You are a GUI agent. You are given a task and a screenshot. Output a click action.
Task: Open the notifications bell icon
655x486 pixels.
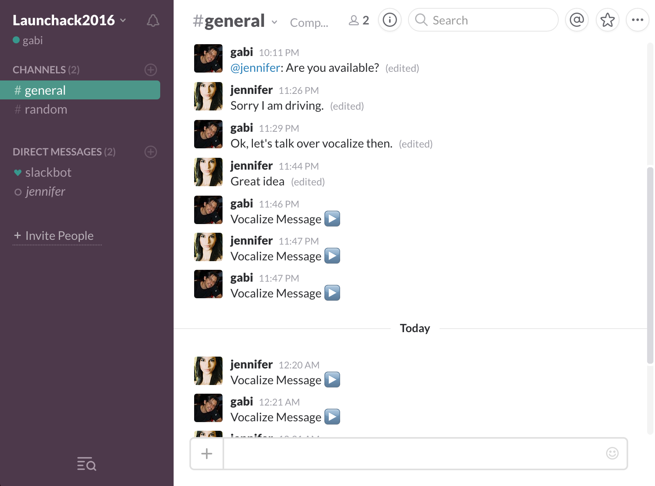click(153, 21)
